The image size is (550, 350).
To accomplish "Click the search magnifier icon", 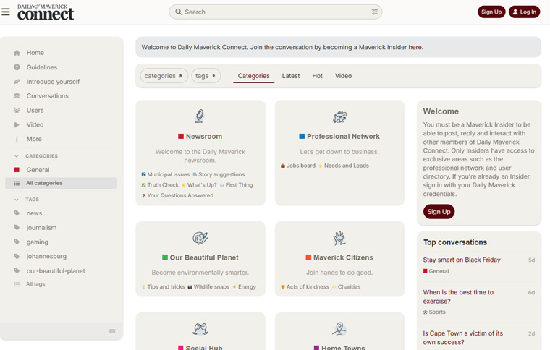I will tap(179, 12).
